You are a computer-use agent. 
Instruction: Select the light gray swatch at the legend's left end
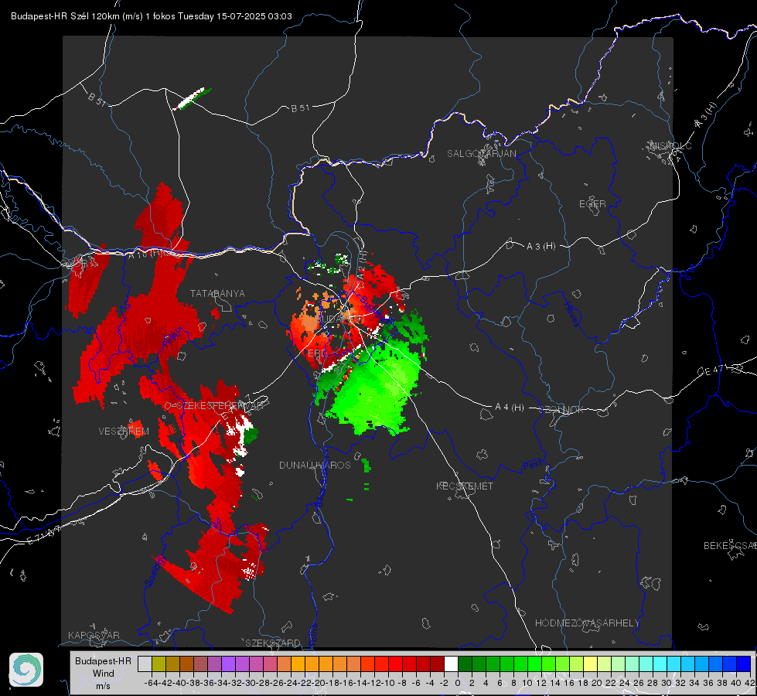[x=145, y=664]
